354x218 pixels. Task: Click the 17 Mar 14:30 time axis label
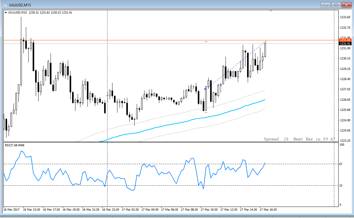coord(249,210)
